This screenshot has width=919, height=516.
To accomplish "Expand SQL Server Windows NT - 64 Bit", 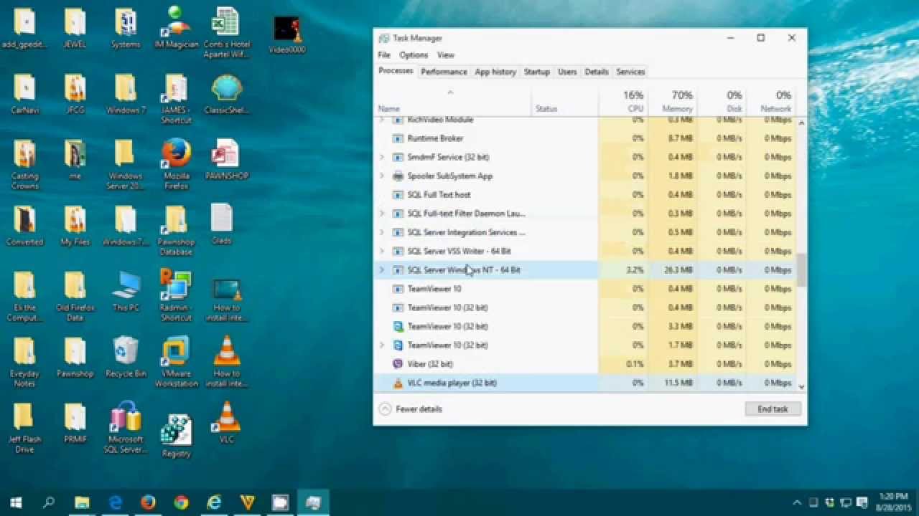I will click(x=381, y=270).
